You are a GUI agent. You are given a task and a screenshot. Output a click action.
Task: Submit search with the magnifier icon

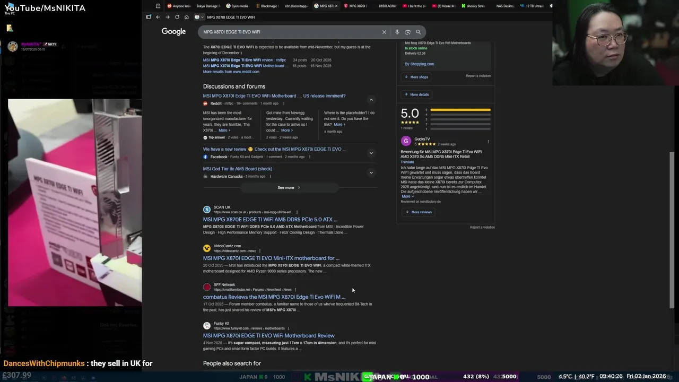(x=418, y=32)
